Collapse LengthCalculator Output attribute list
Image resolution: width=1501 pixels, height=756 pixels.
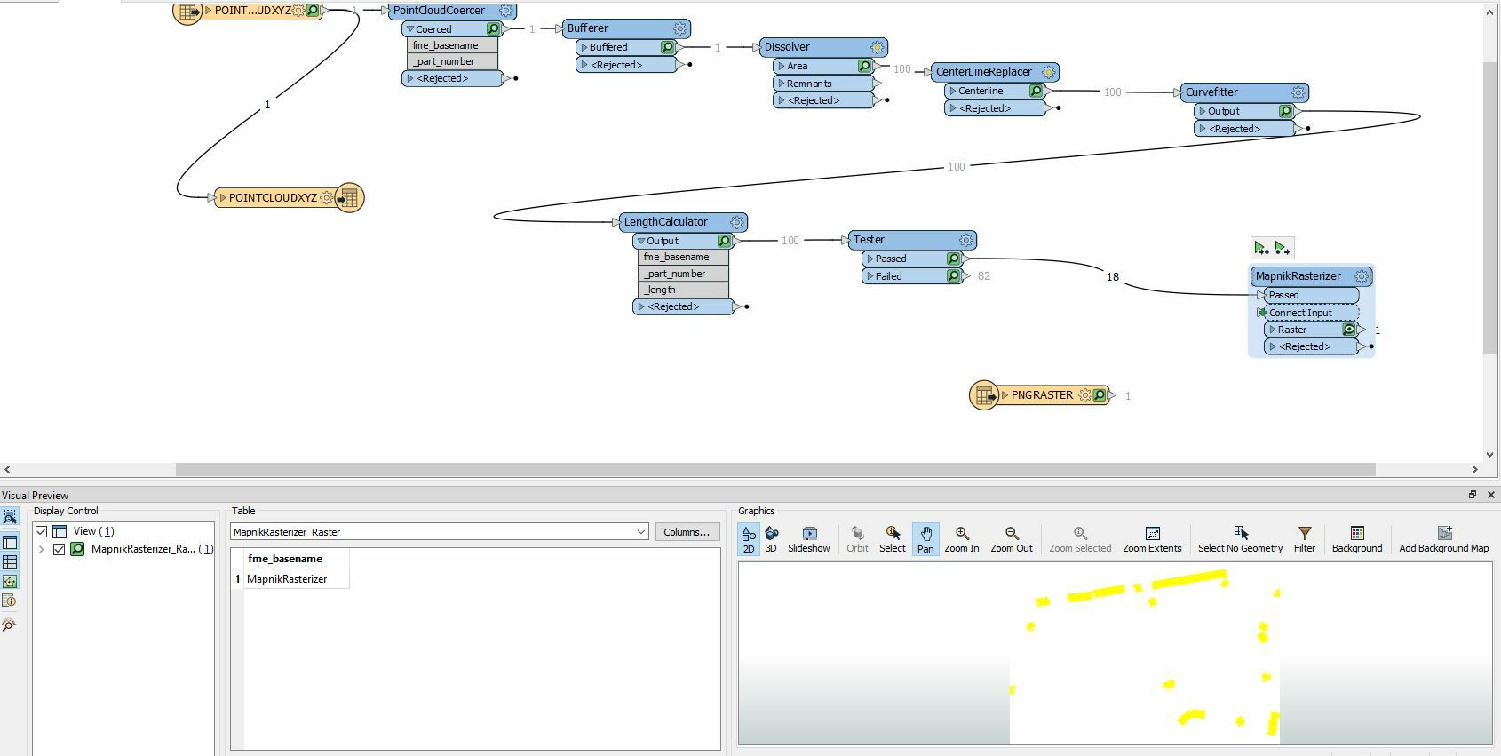click(x=641, y=241)
